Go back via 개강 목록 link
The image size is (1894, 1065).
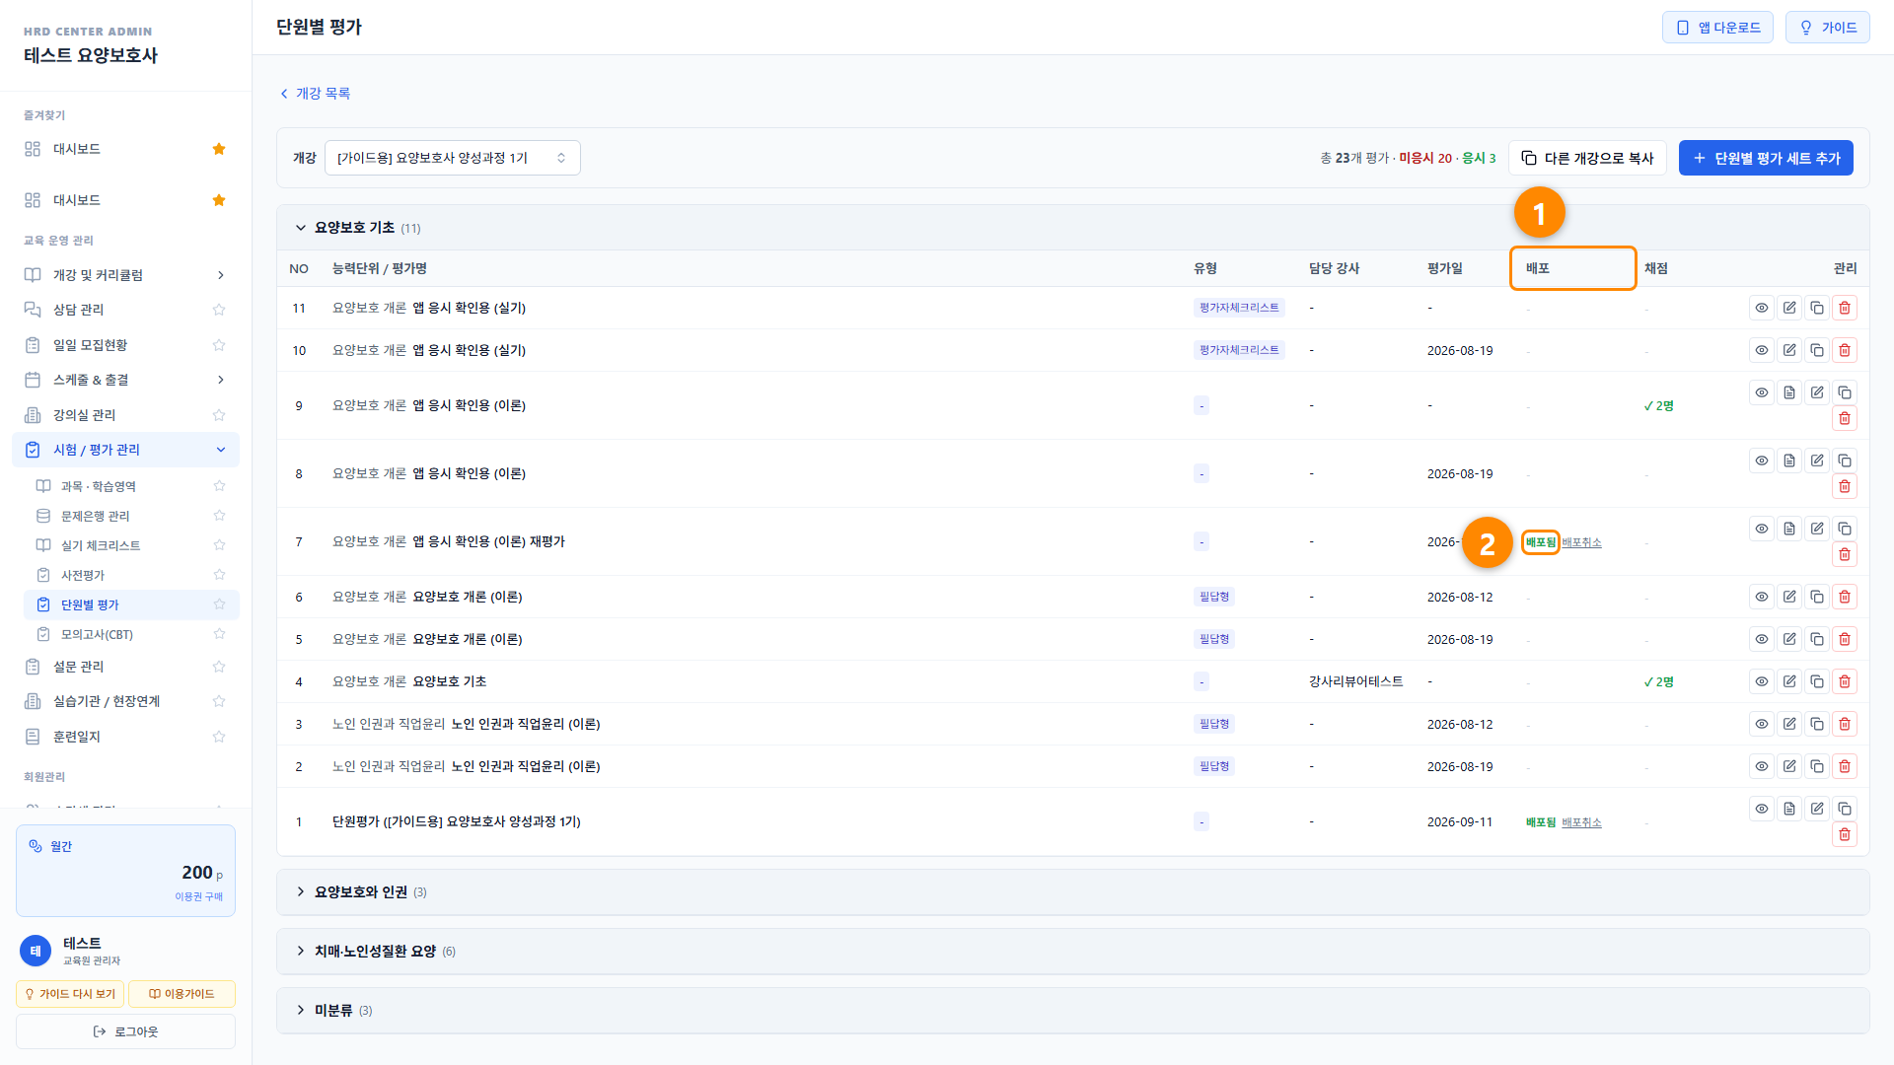point(315,93)
